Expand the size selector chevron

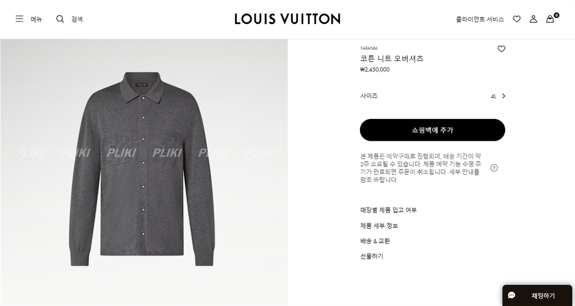click(x=504, y=96)
